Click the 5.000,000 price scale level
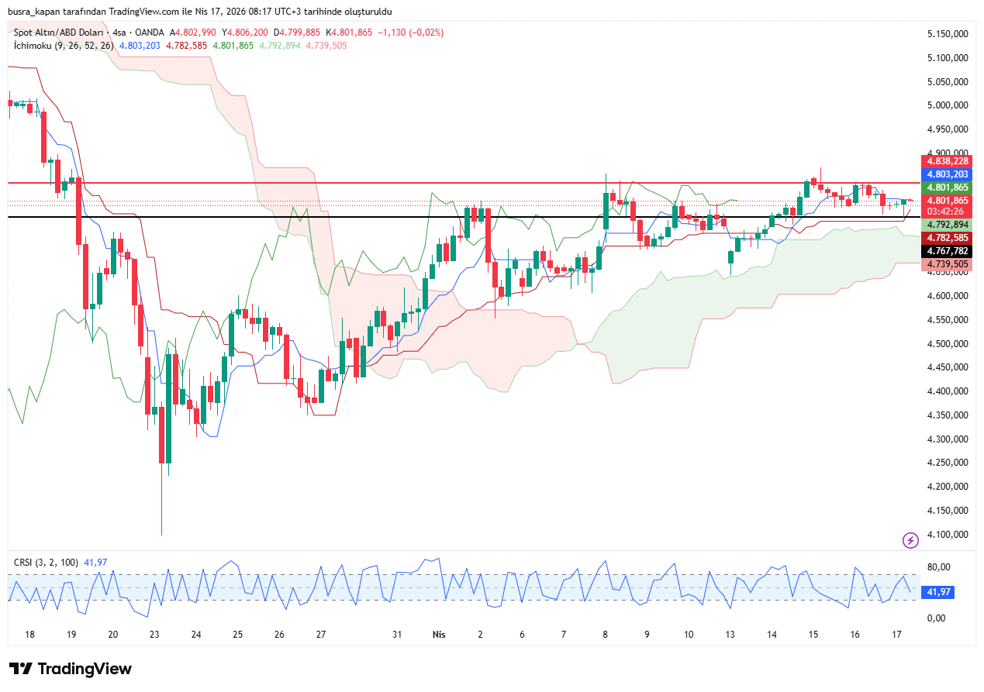The height and width of the screenshot is (692, 984). [947, 105]
